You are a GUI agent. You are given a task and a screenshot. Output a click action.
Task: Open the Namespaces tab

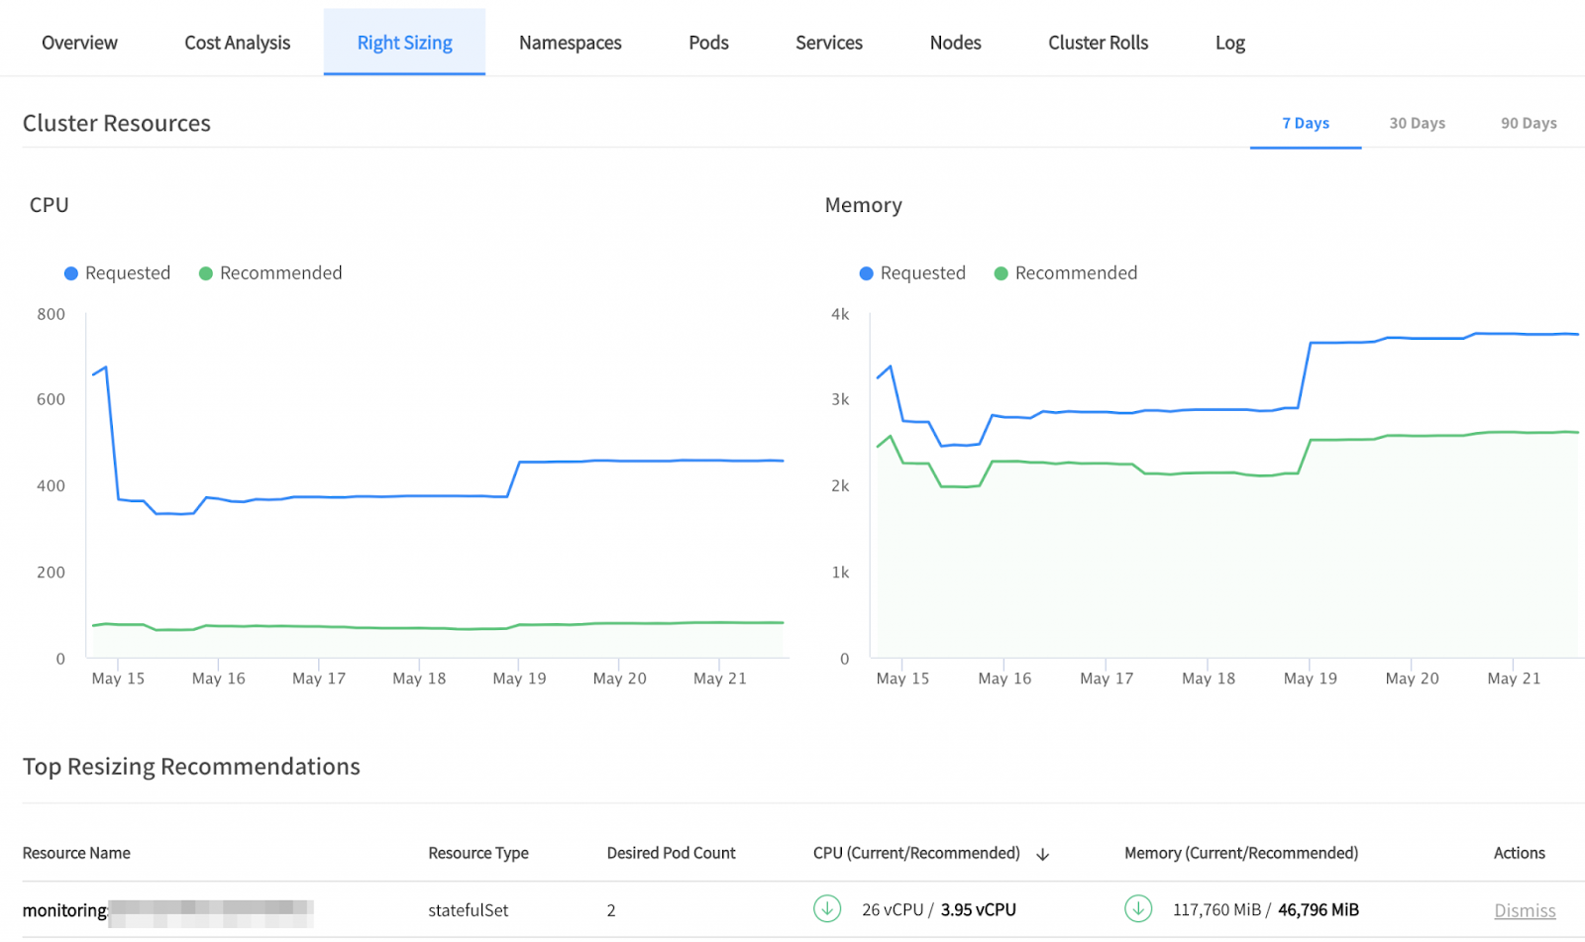pos(570,43)
